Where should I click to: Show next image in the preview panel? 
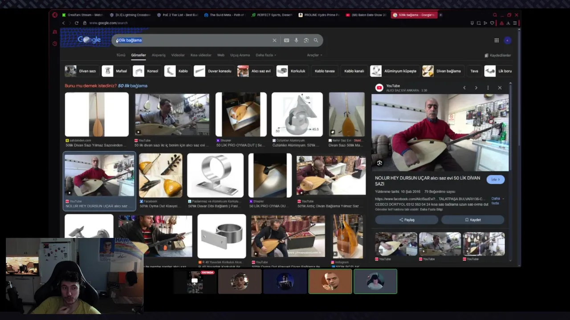pos(476,88)
